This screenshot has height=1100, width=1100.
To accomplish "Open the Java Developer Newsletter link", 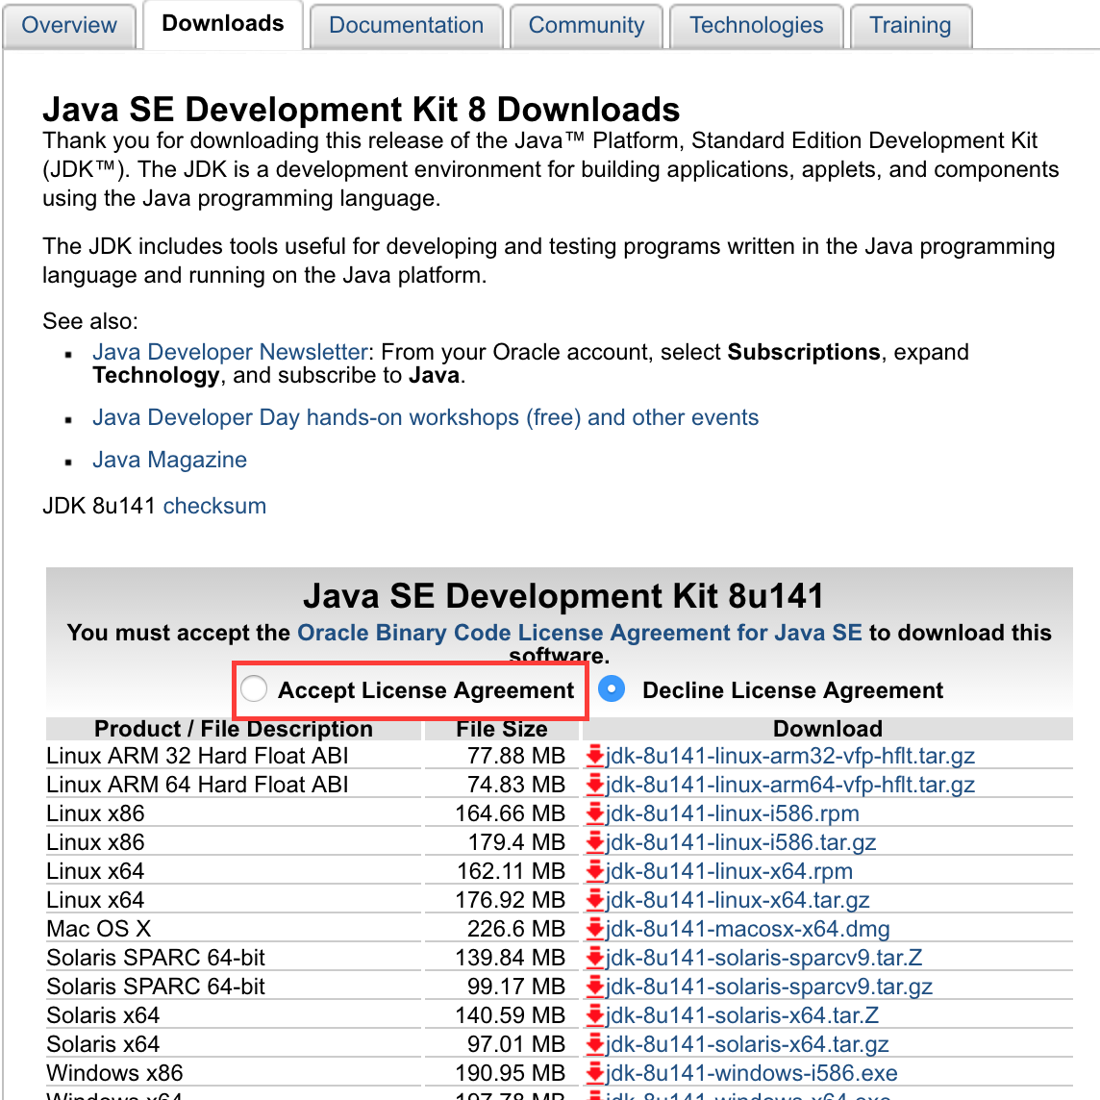I will [x=230, y=352].
